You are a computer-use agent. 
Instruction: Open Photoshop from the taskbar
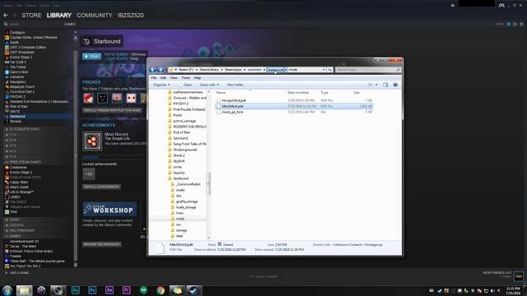pos(92,290)
